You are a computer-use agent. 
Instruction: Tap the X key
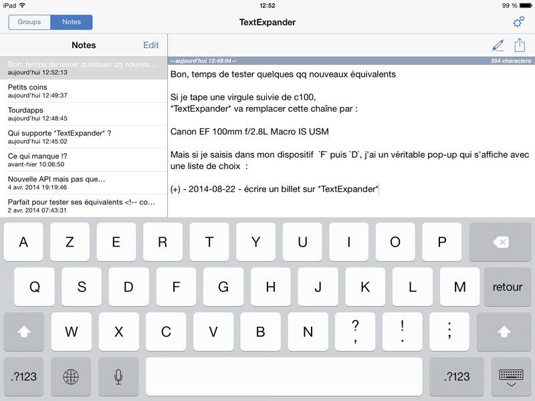119,331
